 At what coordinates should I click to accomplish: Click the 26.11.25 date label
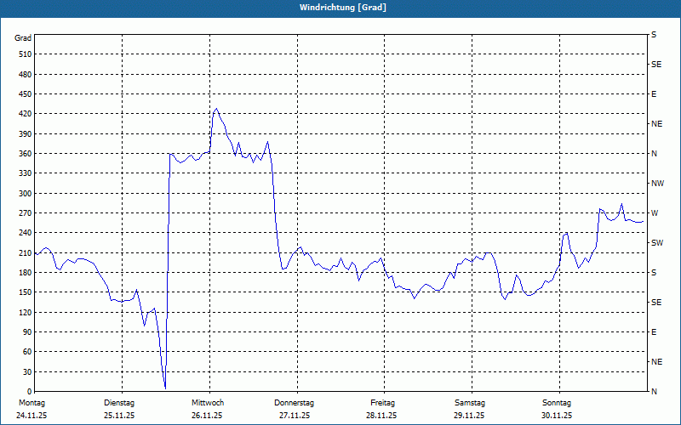[207, 416]
